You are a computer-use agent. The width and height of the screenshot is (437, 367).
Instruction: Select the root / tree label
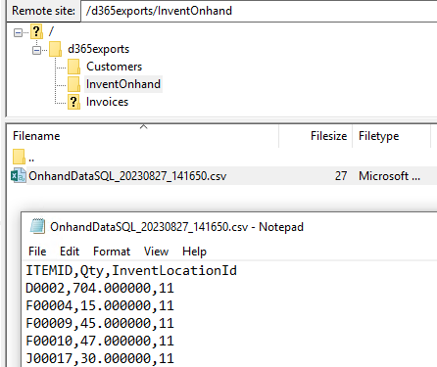pyautogui.click(x=51, y=31)
